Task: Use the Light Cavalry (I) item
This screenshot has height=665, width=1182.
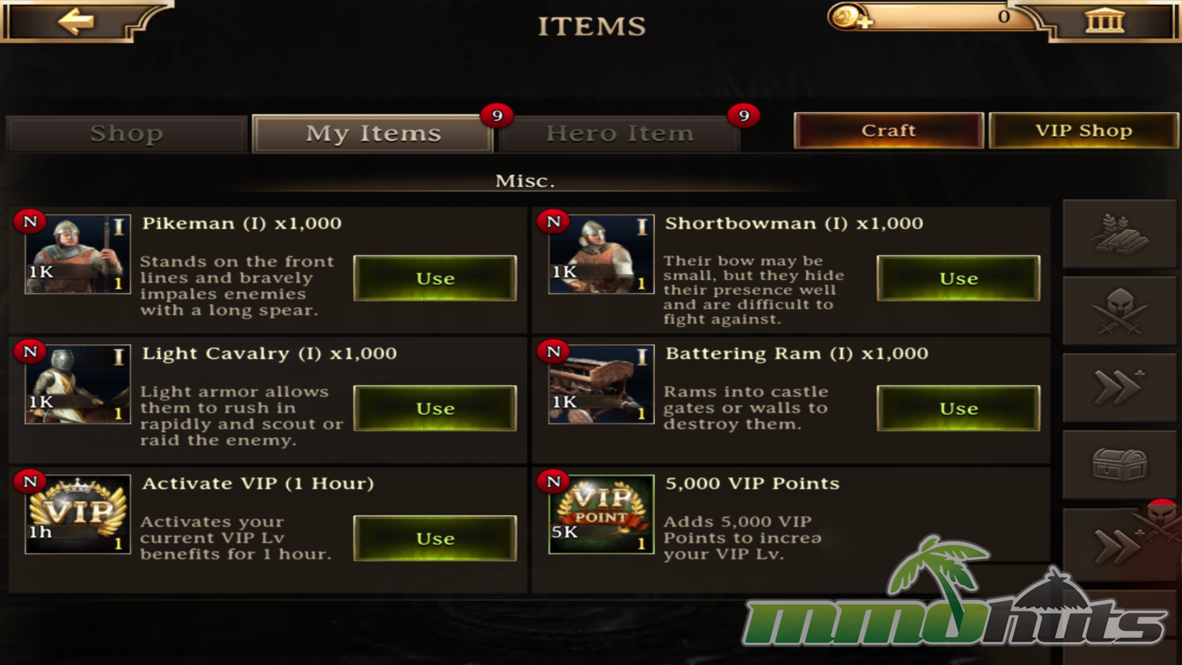Action: [x=435, y=408]
